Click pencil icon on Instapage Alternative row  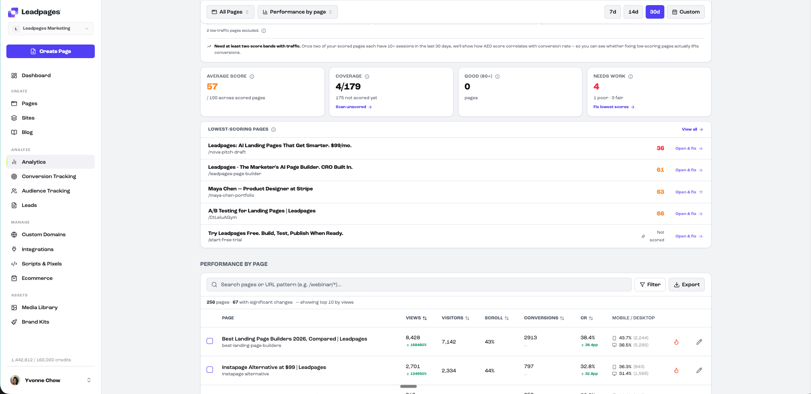click(x=699, y=370)
